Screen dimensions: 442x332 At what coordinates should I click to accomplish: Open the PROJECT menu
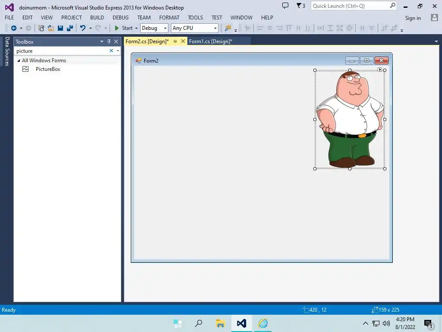[71, 17]
